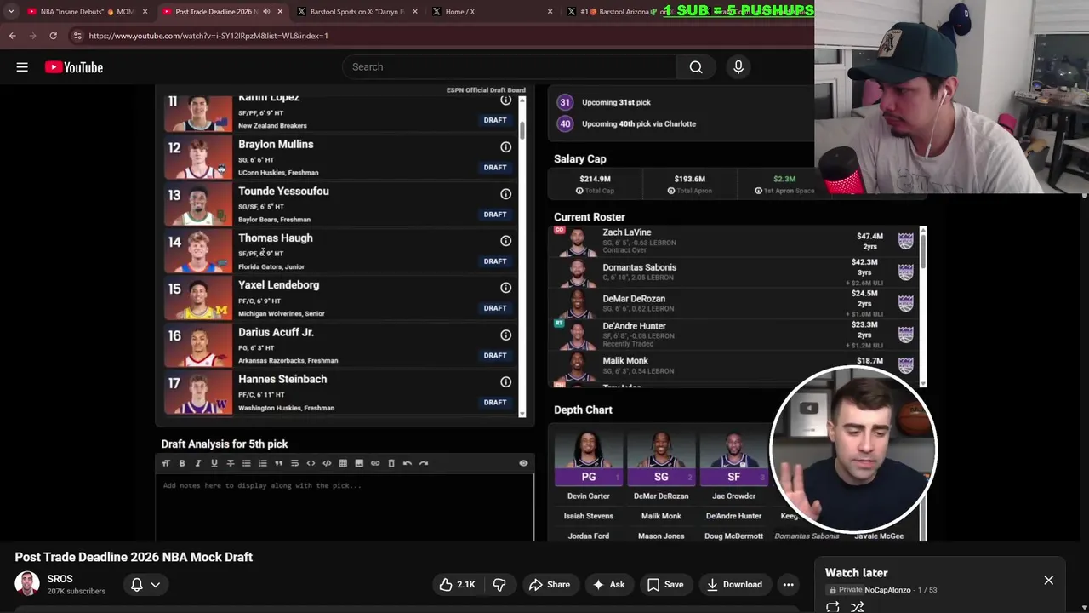The image size is (1089, 613).
Task: Click Devin Carter in the depth chart
Action: [588, 496]
